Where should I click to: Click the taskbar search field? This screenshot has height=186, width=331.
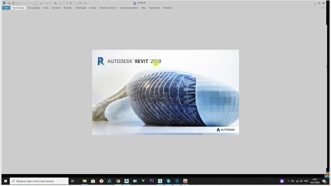pyautogui.click(x=39, y=181)
